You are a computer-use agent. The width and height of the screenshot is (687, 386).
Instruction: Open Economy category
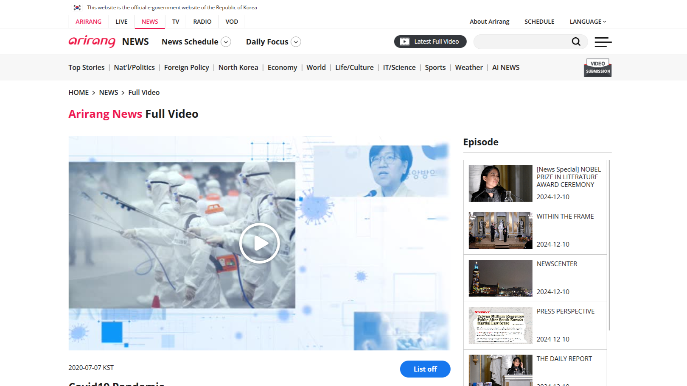click(282, 67)
